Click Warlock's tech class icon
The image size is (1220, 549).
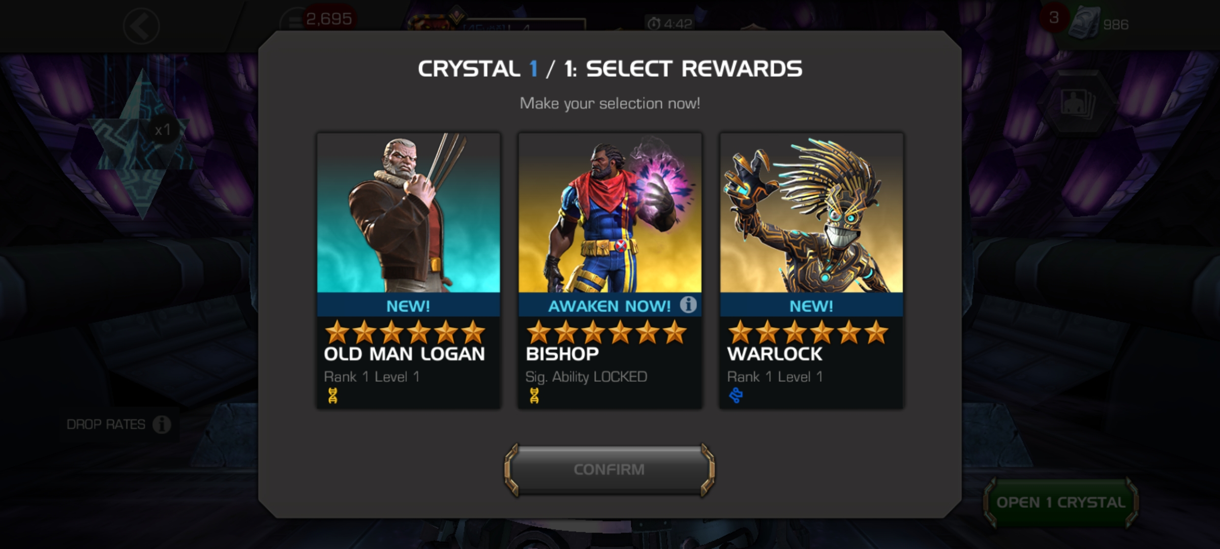pos(736,395)
